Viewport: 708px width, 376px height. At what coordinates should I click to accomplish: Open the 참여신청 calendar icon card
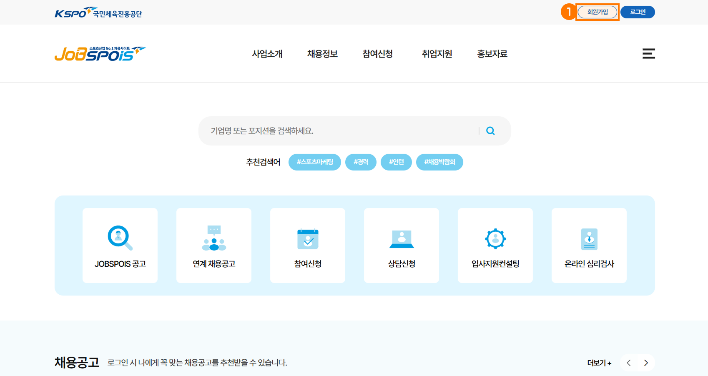pos(308,246)
